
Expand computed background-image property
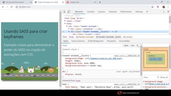point(144,81)
